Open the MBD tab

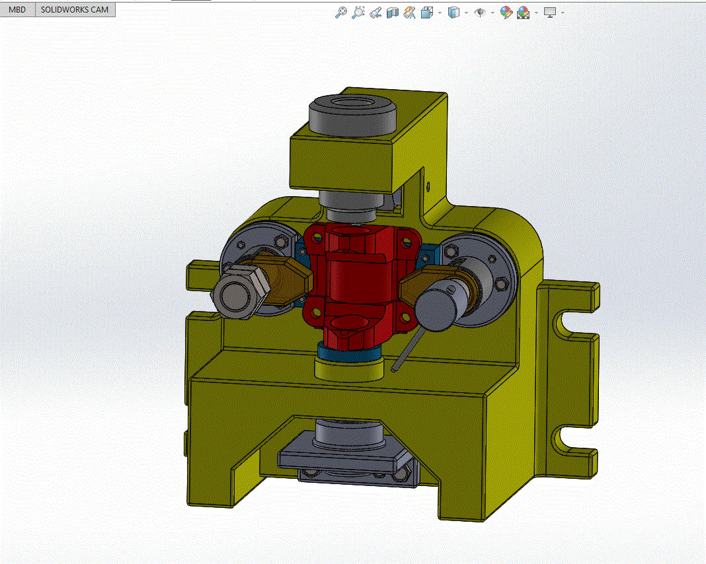[18, 9]
